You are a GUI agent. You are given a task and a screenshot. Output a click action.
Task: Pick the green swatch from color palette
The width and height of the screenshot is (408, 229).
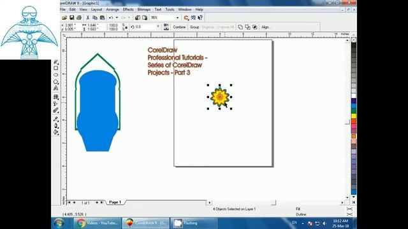[x=354, y=111]
